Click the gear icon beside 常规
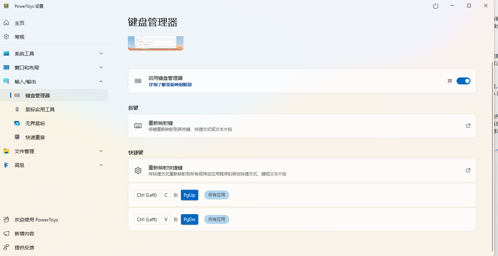Image resolution: width=498 pixels, height=256 pixels. [x=6, y=37]
